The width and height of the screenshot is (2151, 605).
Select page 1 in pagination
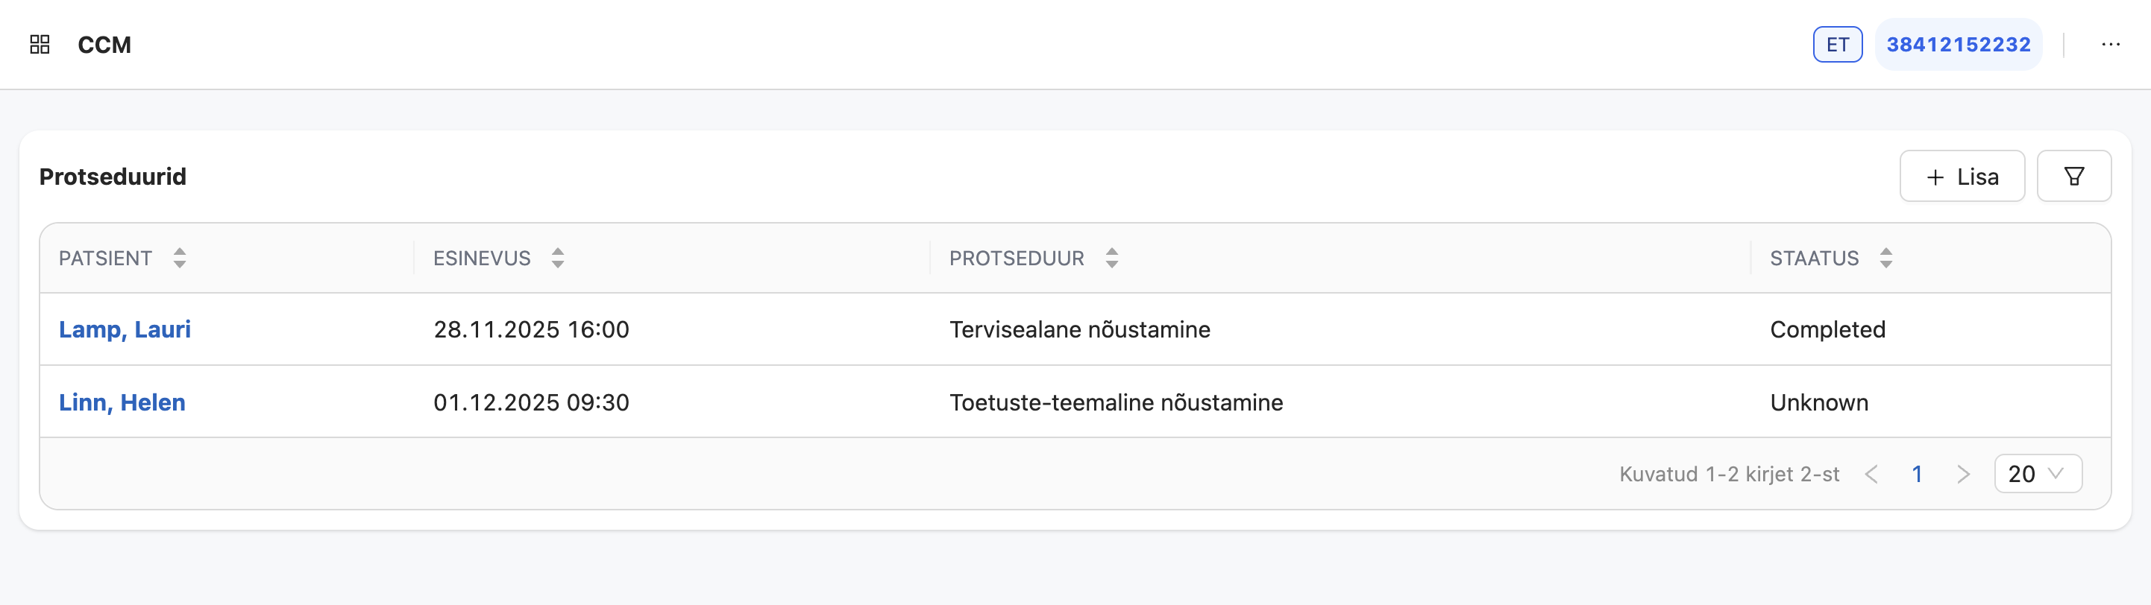click(x=1918, y=473)
